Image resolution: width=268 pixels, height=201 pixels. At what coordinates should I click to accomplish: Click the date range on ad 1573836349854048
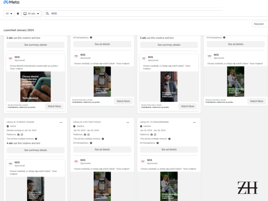(x=153, y=130)
